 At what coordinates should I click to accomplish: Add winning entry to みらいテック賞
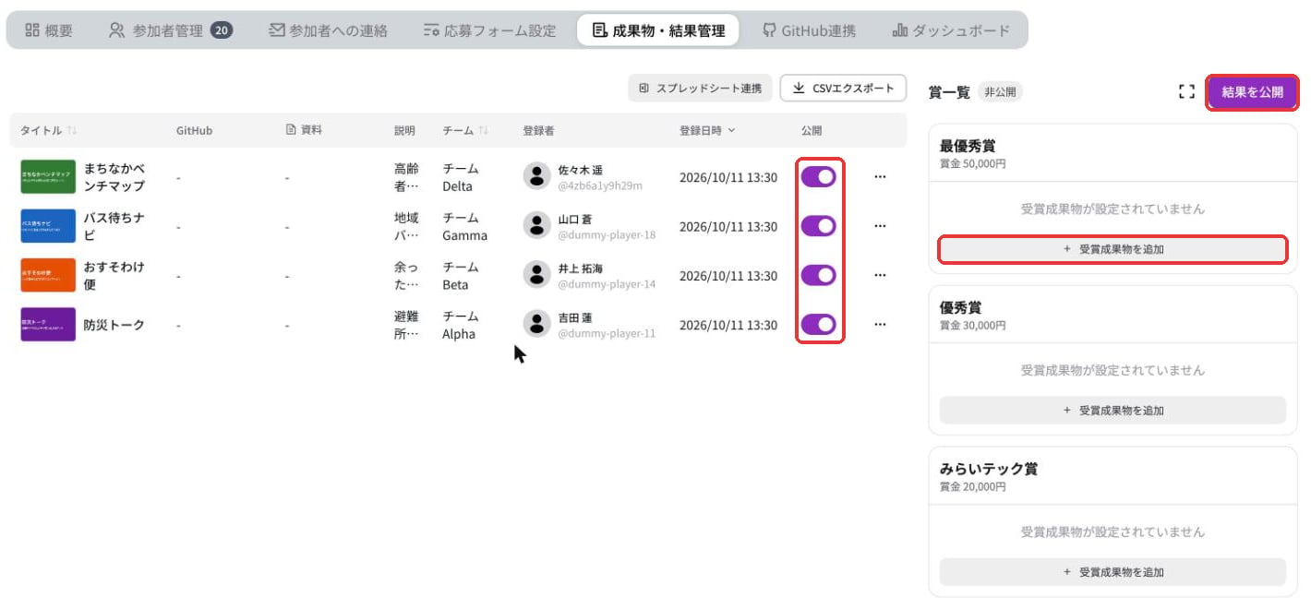(x=1113, y=572)
